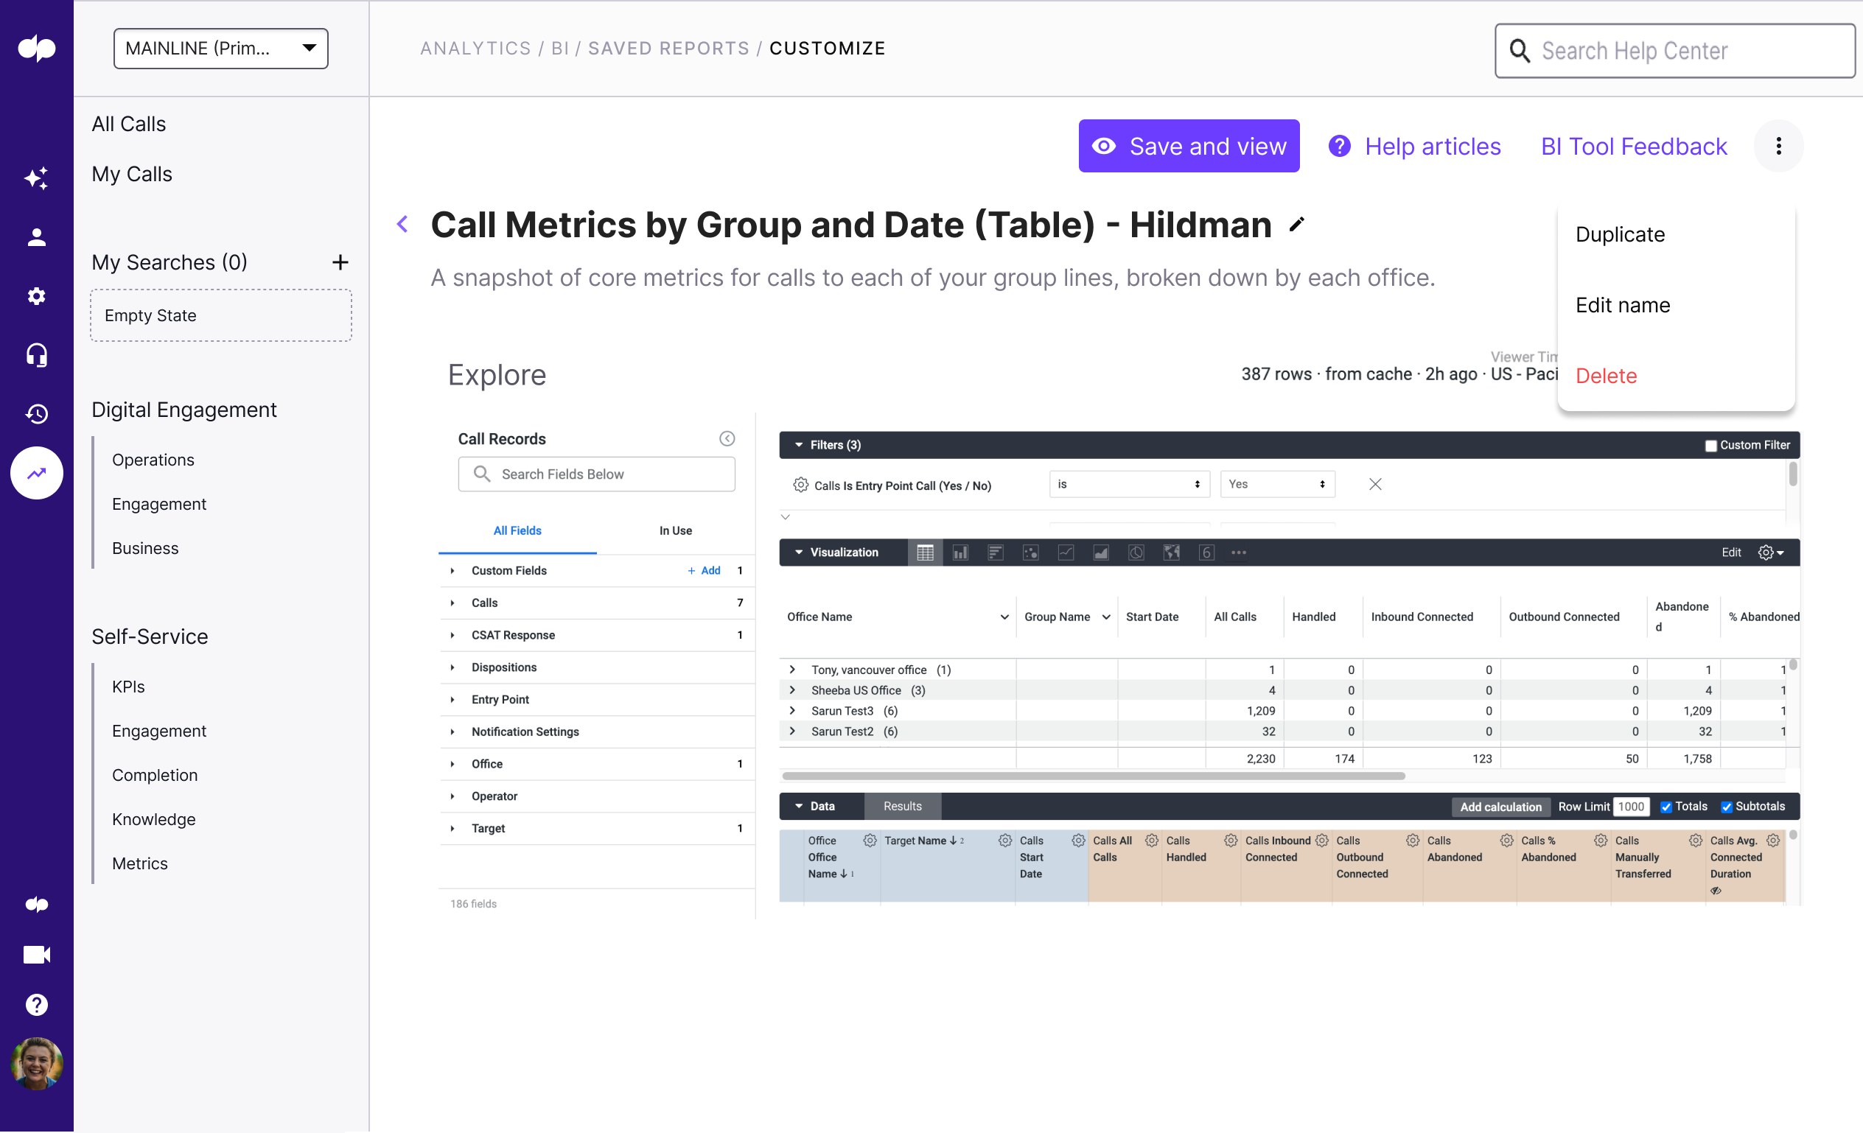Switch to the In Use tab
1863x1133 pixels.
[x=675, y=530]
